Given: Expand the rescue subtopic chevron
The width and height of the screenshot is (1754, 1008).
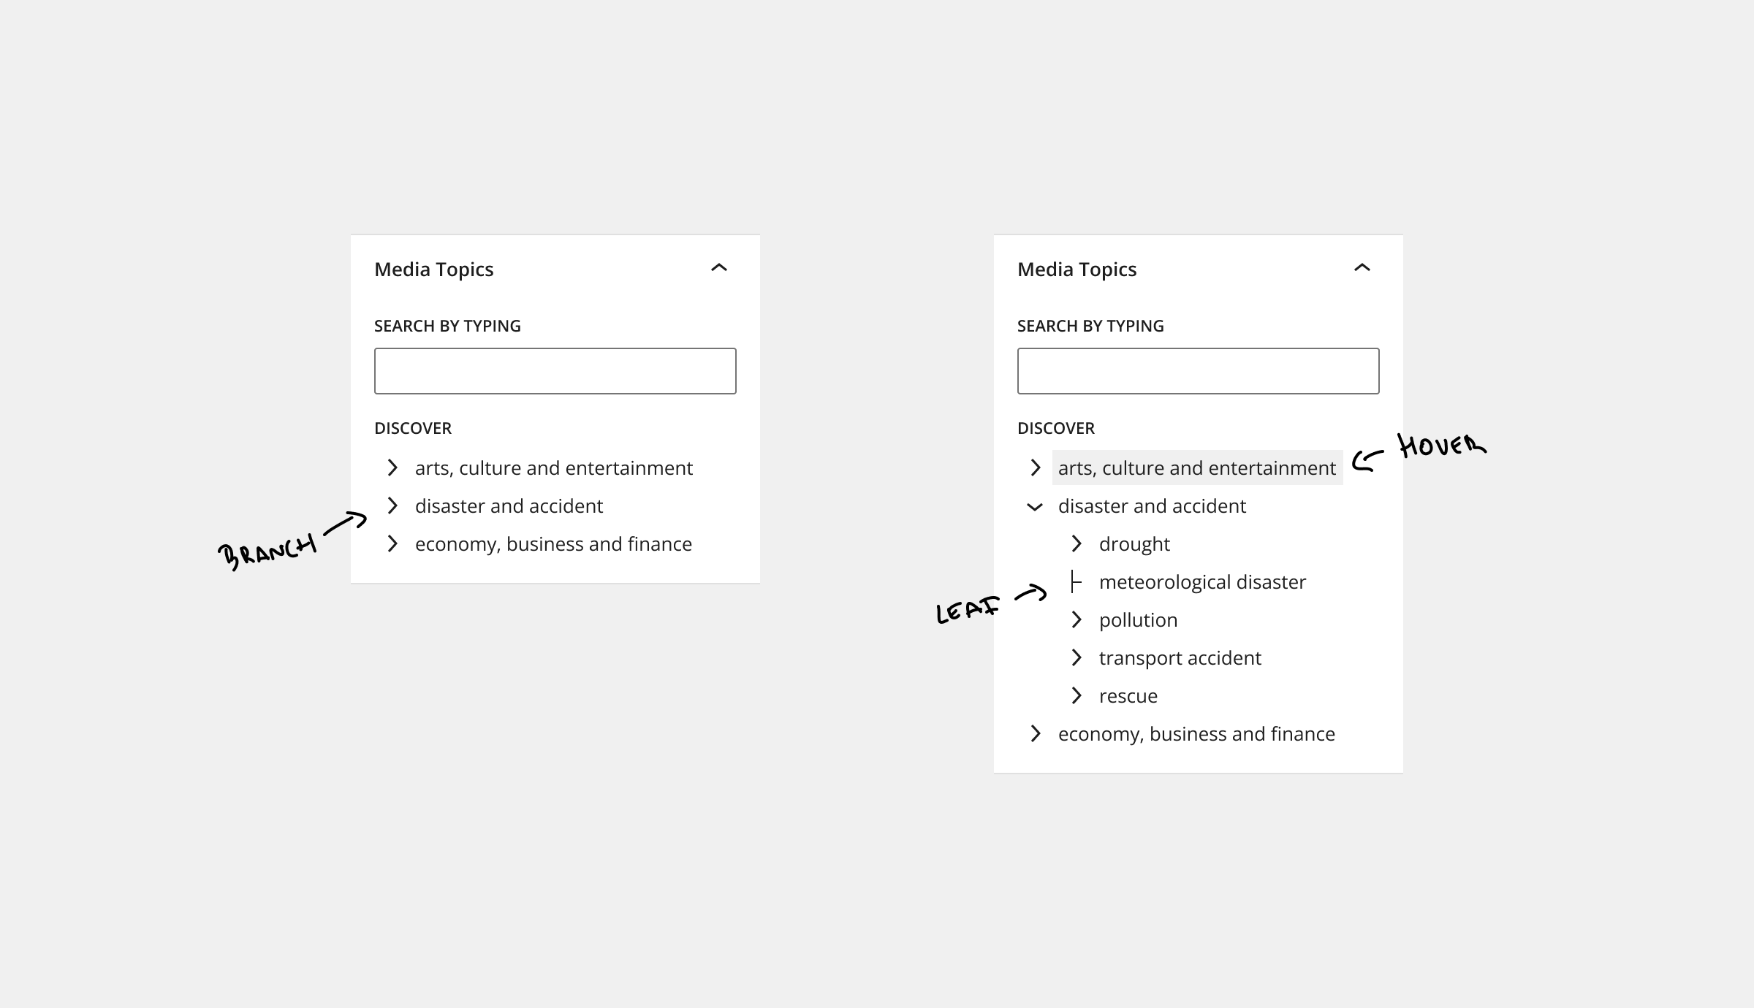Looking at the screenshot, I should [1077, 695].
